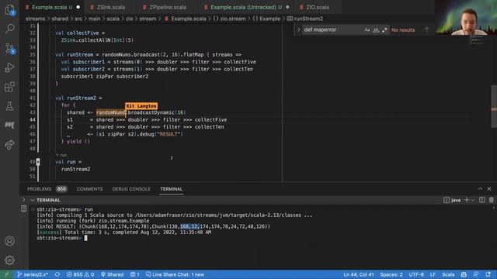The image size is (497, 279).
Task: Toggle Match Whole Word in find widget
Action: click(376, 29)
